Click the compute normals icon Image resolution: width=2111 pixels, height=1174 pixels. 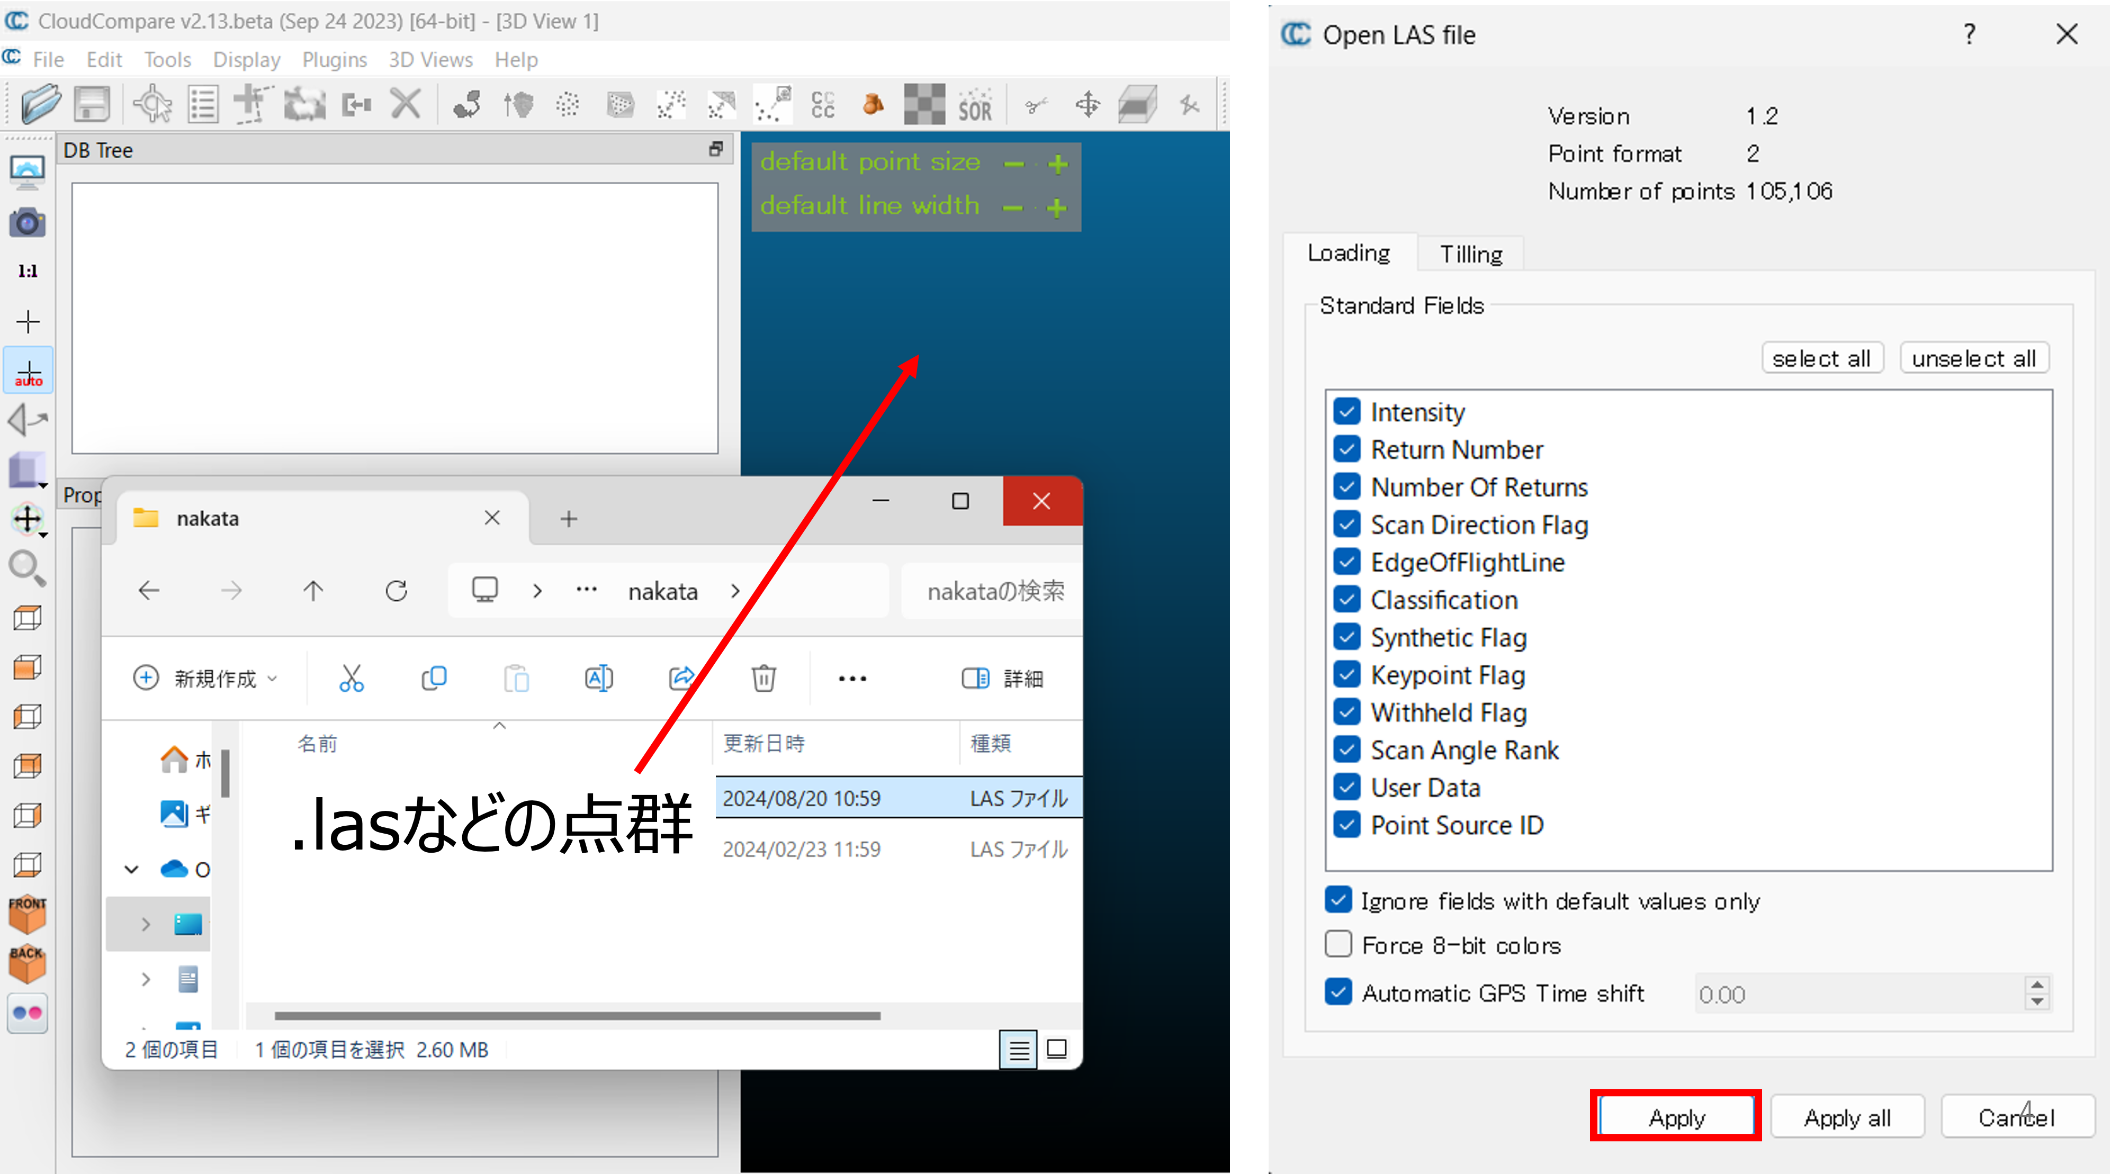click(518, 105)
